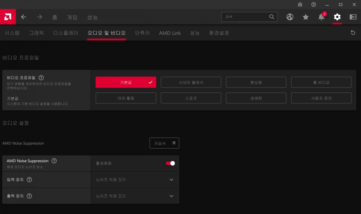Expand 입력 장치 noise suppression dropdown
This screenshot has width=361, height=214.
135,179
